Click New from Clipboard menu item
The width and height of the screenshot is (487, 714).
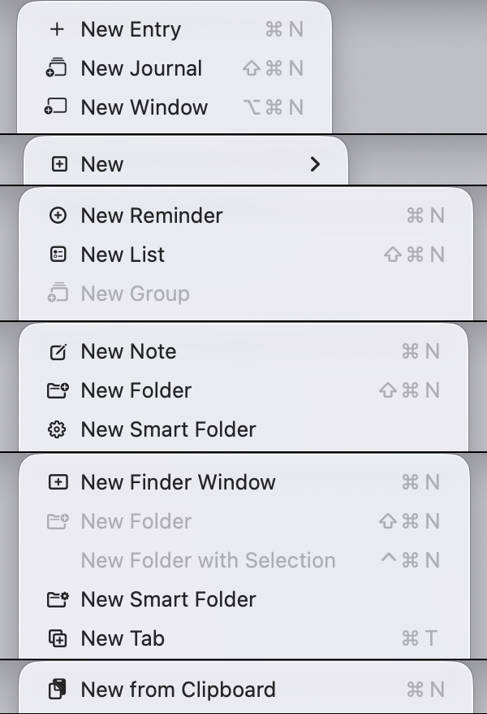tap(177, 690)
